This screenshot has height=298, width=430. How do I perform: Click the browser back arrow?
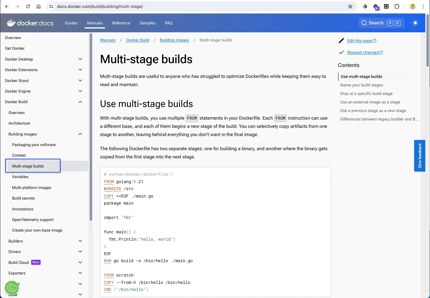(x=7, y=6)
